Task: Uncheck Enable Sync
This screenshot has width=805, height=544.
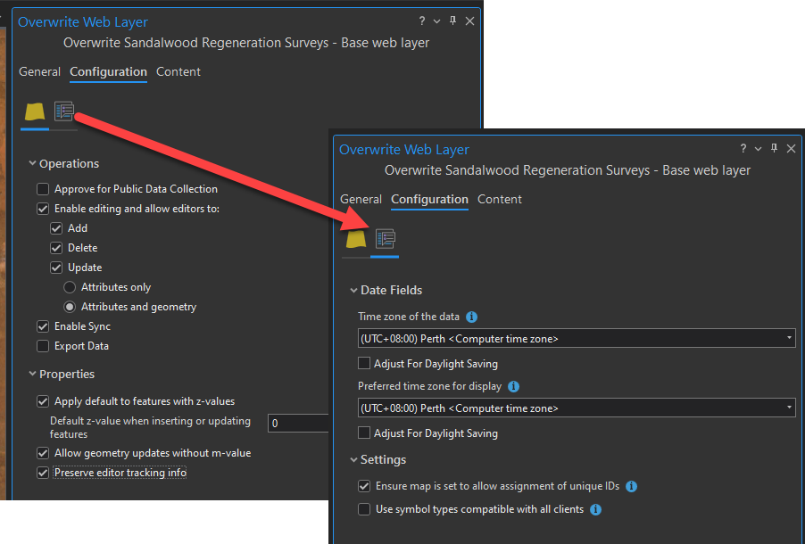Action: click(x=43, y=326)
